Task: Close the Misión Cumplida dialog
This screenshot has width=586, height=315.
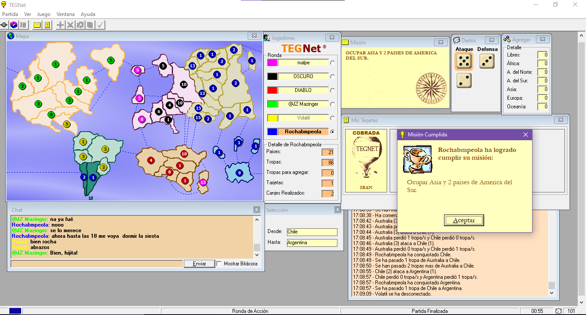Action: [525, 135]
